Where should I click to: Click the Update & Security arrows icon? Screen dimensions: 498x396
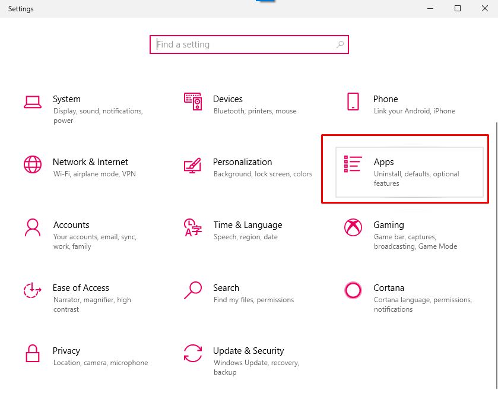193,353
